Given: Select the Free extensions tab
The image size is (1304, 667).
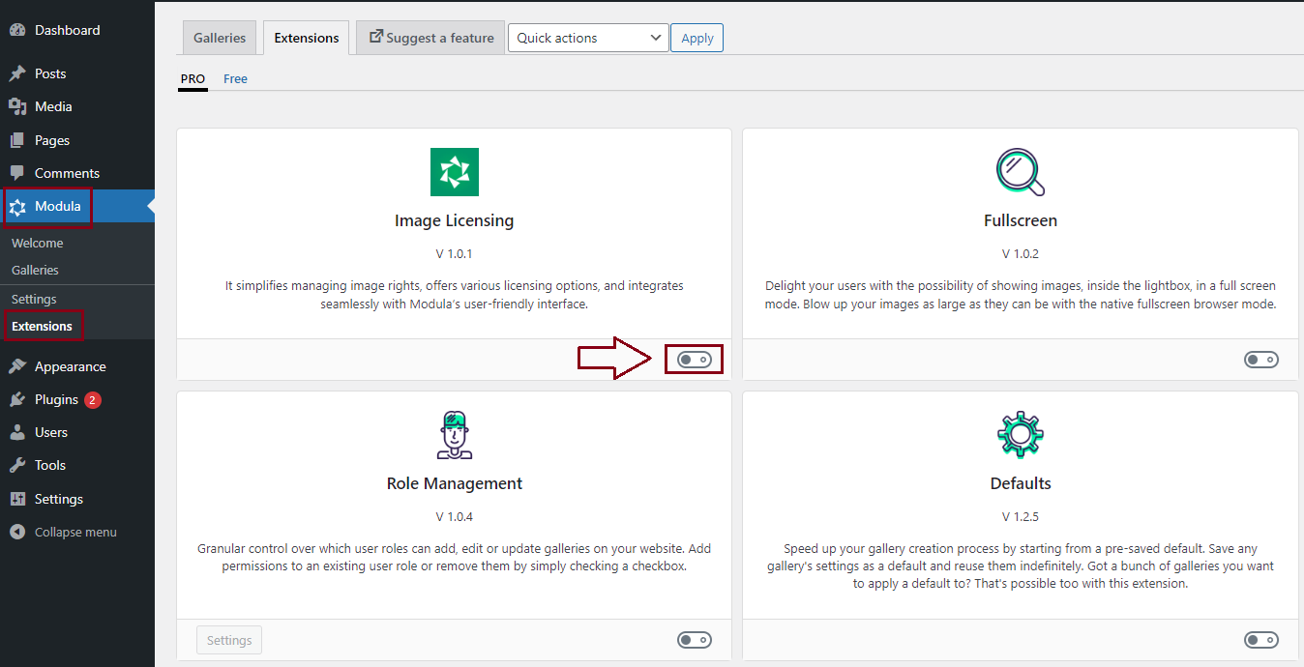Looking at the screenshot, I should point(235,79).
